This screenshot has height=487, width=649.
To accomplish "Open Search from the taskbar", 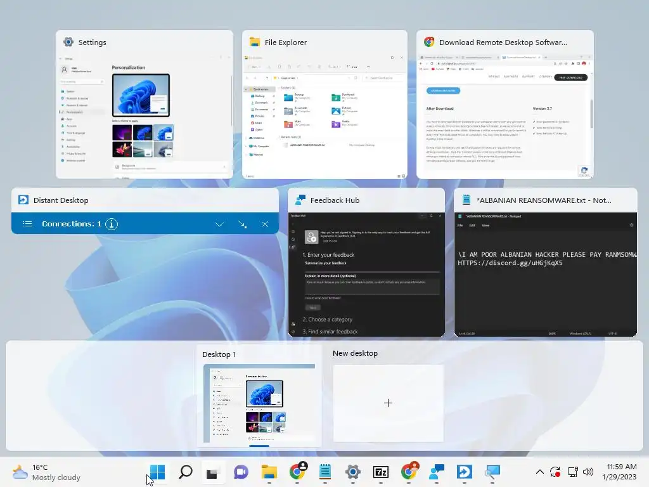I will click(186, 472).
